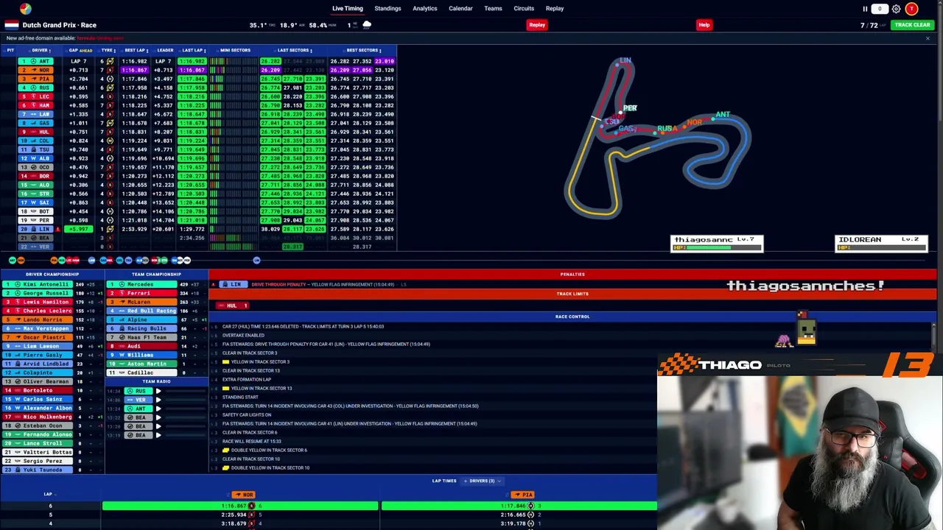Click the yellow flag icon for sector 3
This screenshot has height=530, width=943.
pos(225,361)
